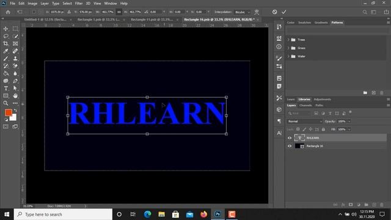Select the Pen tool
This screenshot has width=391, height=220.
pyautogui.click(x=15, y=81)
